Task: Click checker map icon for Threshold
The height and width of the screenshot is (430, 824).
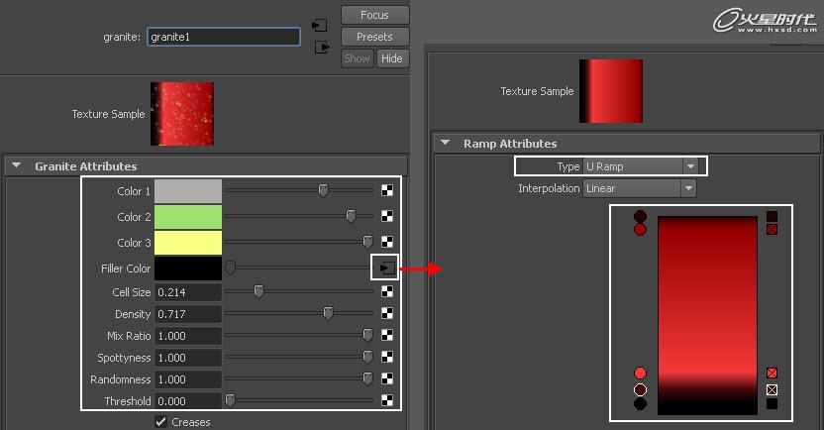Action: (387, 400)
